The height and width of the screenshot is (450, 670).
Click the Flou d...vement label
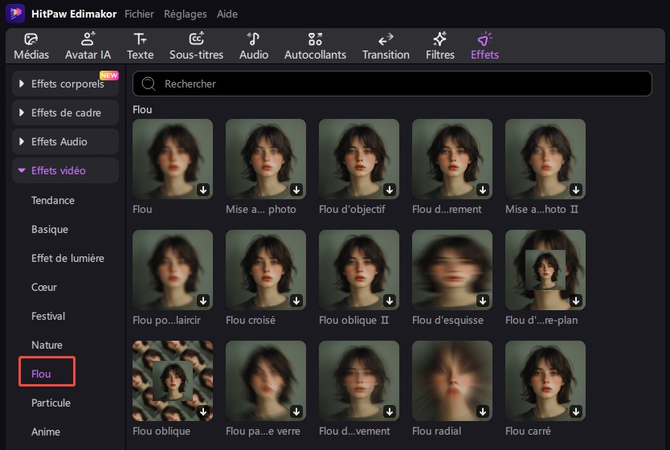354,432
